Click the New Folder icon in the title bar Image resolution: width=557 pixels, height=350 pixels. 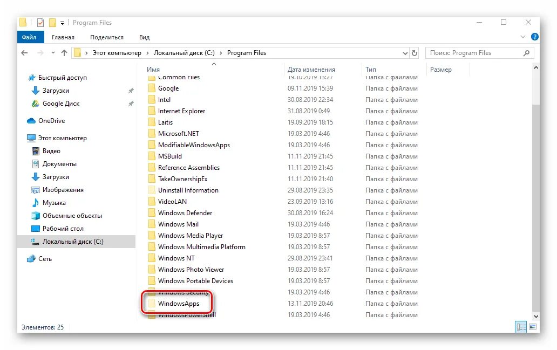(52, 22)
